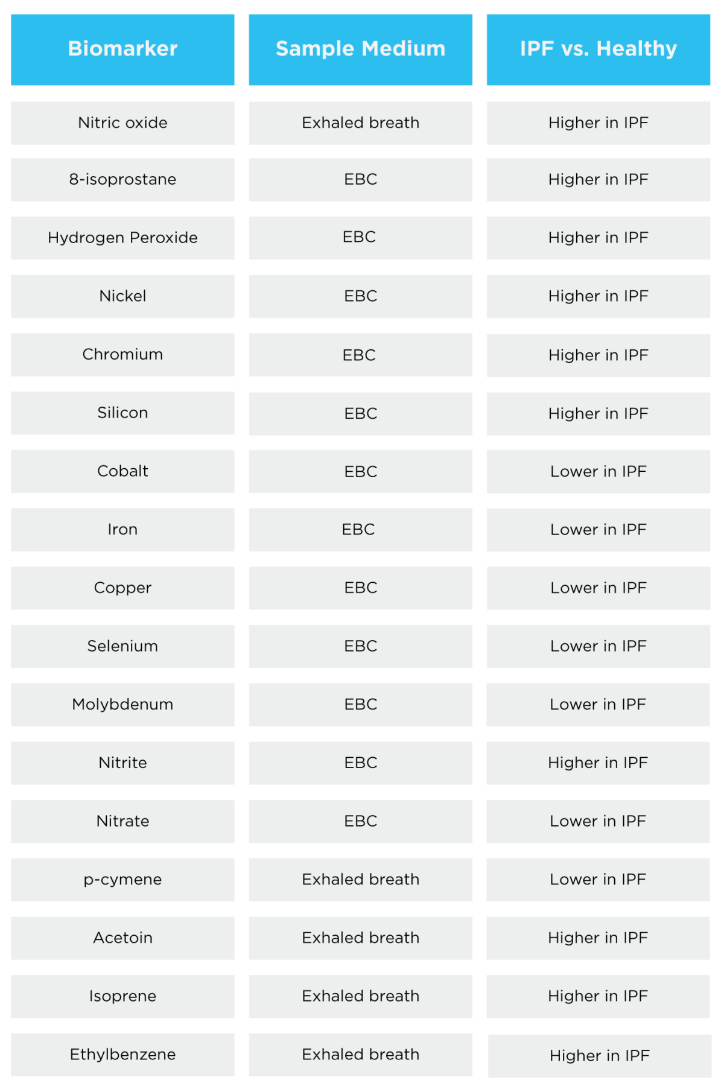Click the Sample Medium column header
Viewport: 724px width, 1092px height.
coord(360,49)
